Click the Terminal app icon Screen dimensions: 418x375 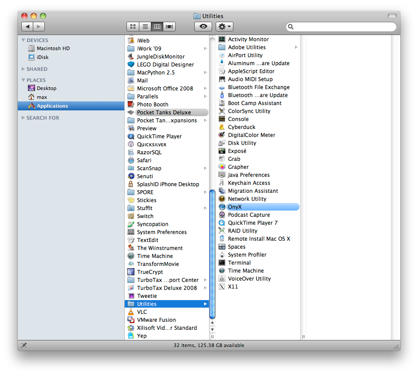click(x=222, y=262)
